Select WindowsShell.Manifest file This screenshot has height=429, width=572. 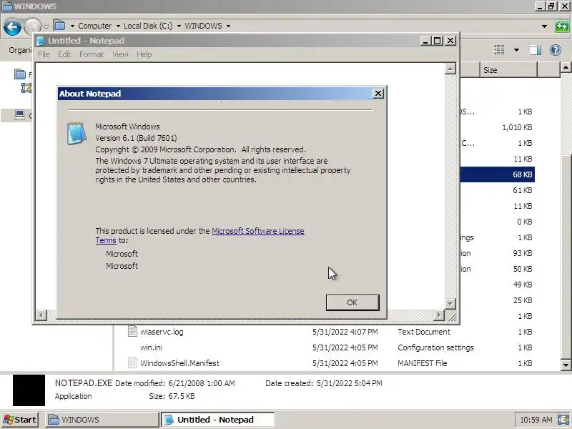pyautogui.click(x=180, y=363)
